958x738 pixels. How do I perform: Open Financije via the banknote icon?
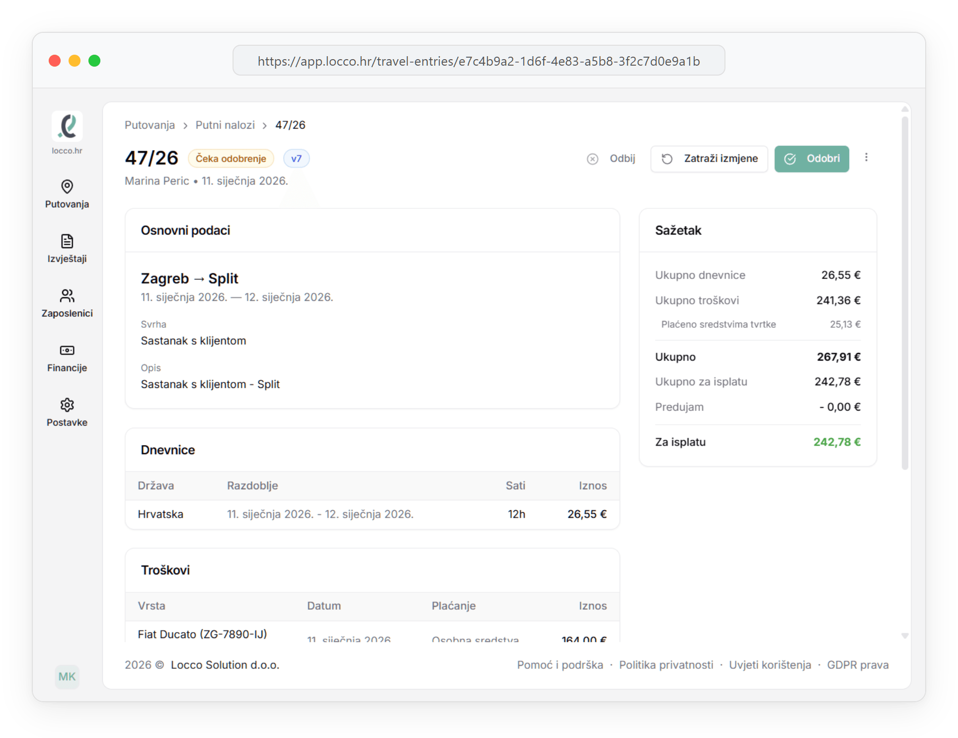[x=67, y=351]
